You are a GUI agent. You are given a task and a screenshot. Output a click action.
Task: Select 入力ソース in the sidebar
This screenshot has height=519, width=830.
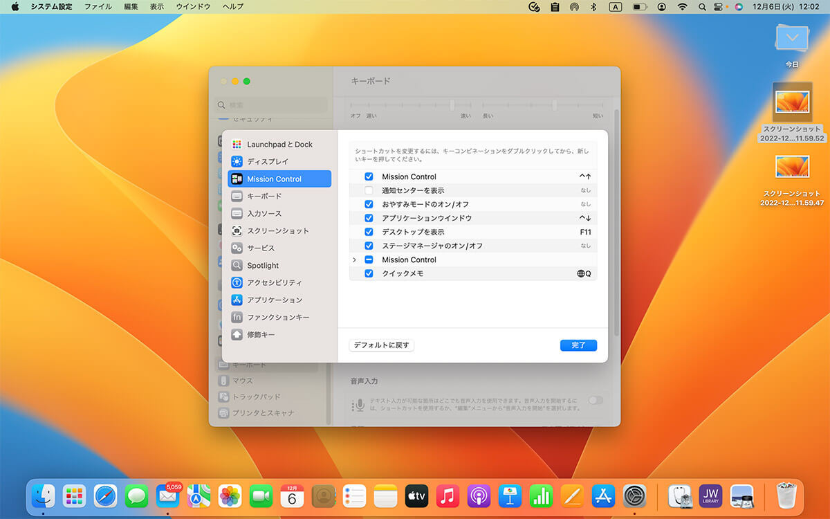(x=279, y=214)
